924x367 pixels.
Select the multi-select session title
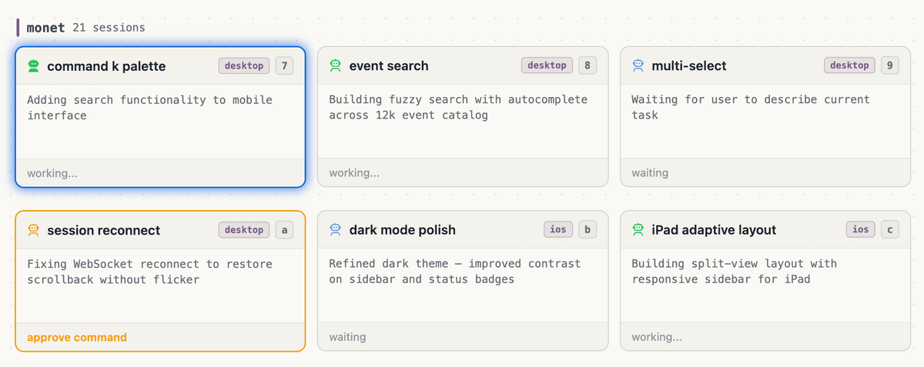pos(689,66)
